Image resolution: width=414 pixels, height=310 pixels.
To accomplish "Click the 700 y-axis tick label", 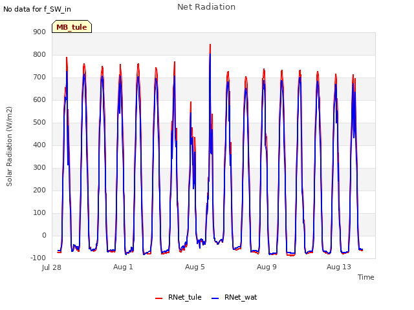I will [39, 77].
